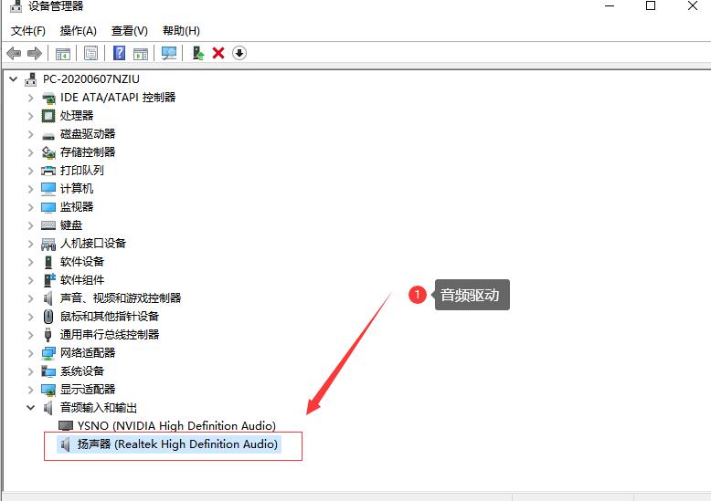Select the 计算机 tree label

tap(77, 188)
